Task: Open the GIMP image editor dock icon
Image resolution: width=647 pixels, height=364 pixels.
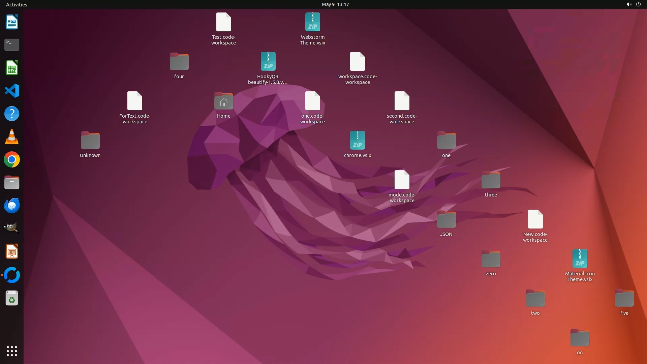Action: [x=12, y=228]
